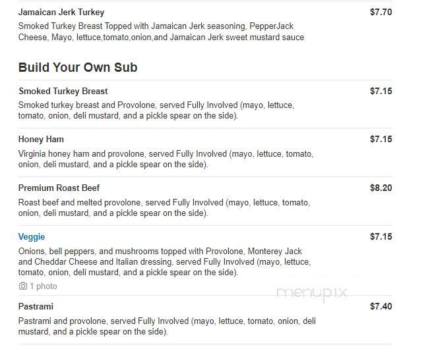
Task: Click the Jamaican Jerk Turkey description
Action: [x=161, y=32]
